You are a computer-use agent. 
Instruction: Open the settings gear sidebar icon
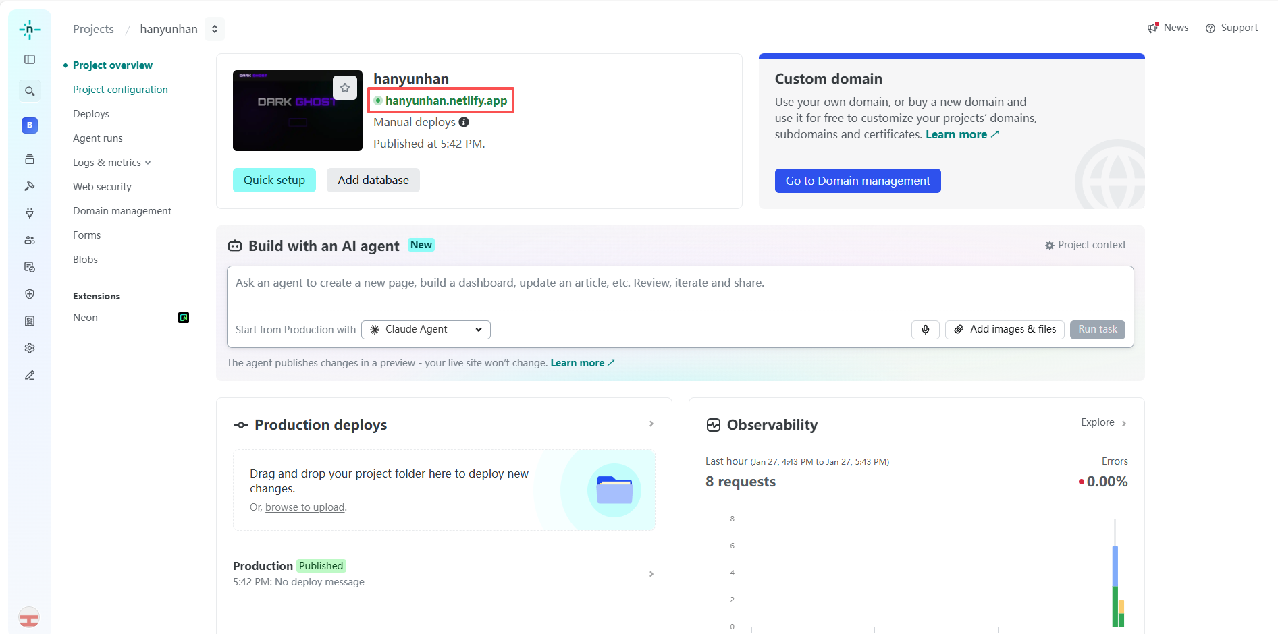tap(30, 348)
